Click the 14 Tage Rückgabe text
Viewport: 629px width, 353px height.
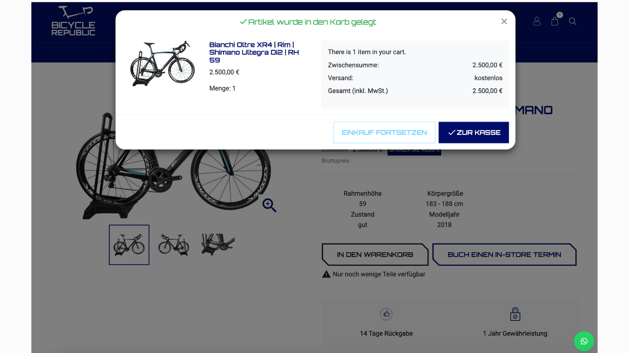click(386, 333)
